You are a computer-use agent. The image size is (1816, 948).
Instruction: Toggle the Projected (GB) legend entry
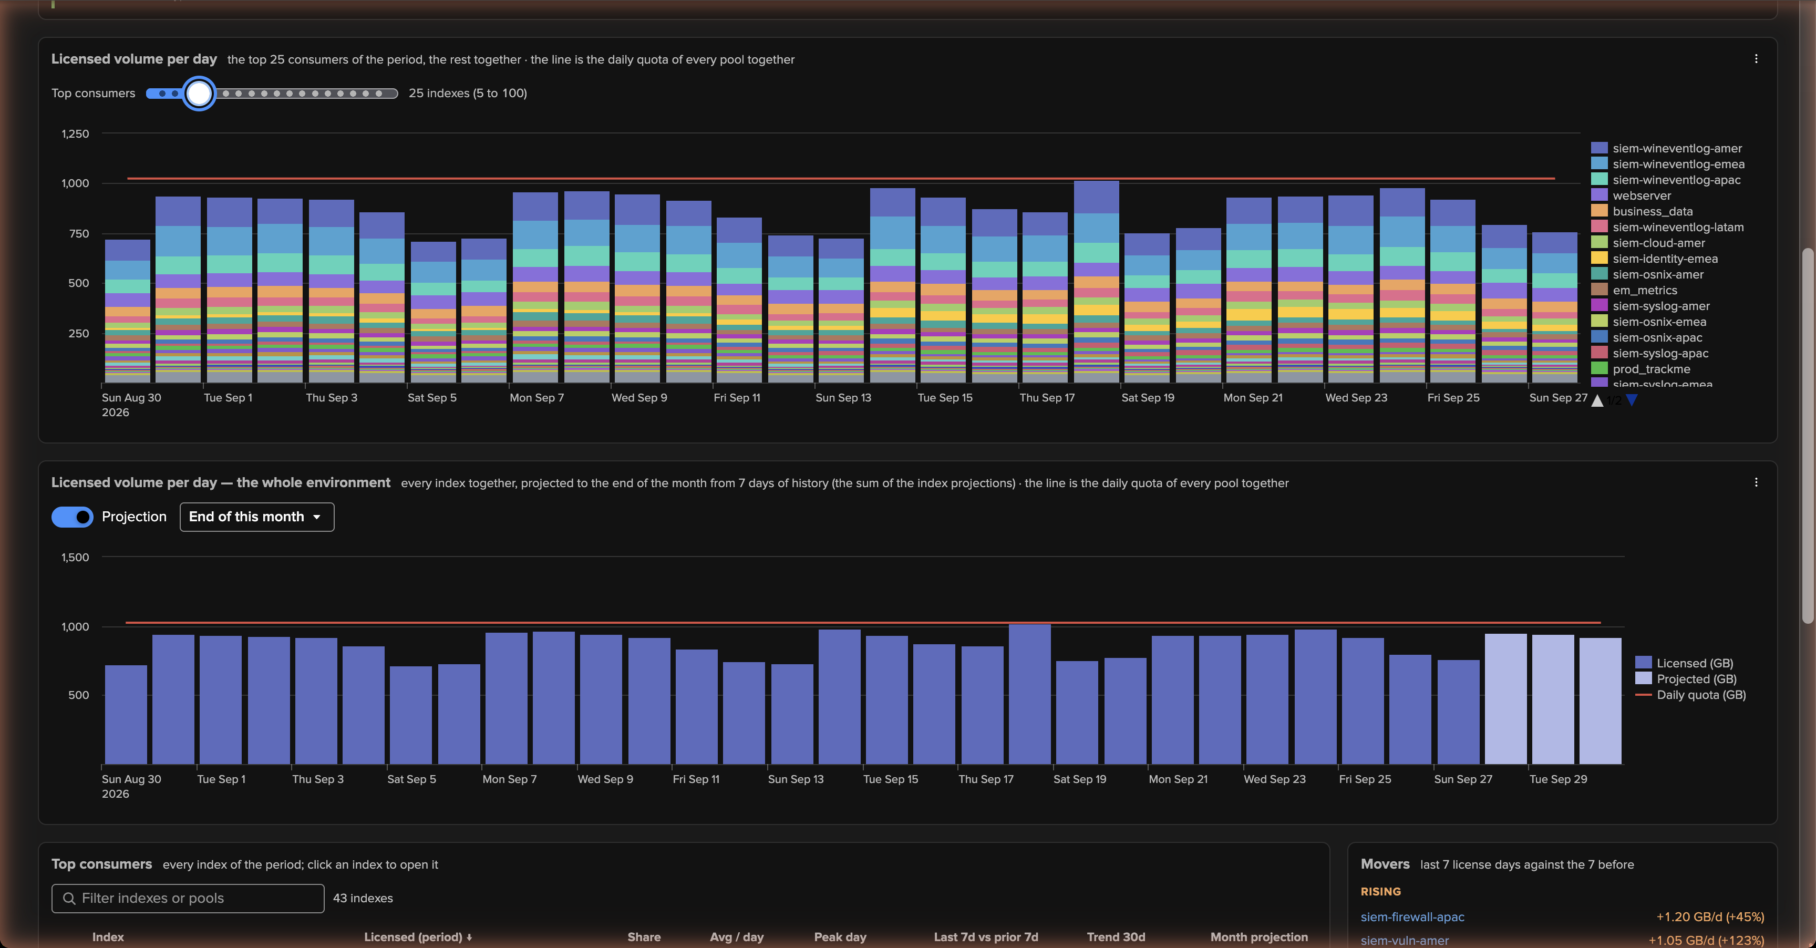[x=1686, y=679]
